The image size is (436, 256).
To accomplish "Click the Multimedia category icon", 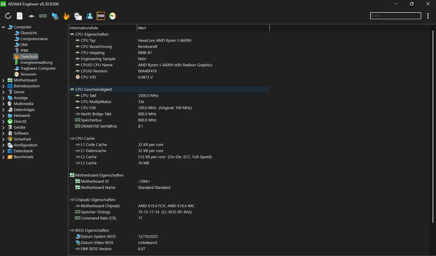I will (x=10, y=104).
